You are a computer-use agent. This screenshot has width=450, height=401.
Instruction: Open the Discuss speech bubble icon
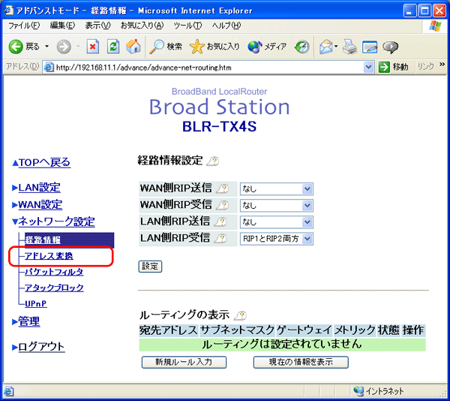390,47
